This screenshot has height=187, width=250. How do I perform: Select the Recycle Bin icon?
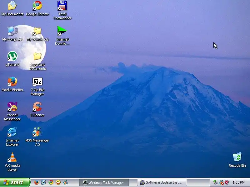pos(237,160)
